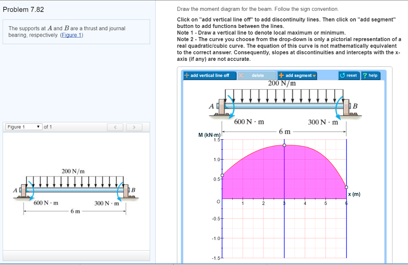Click the delete button with X icon
Image resolution: width=408 pixels, height=265 pixels.
pyautogui.click(x=257, y=76)
